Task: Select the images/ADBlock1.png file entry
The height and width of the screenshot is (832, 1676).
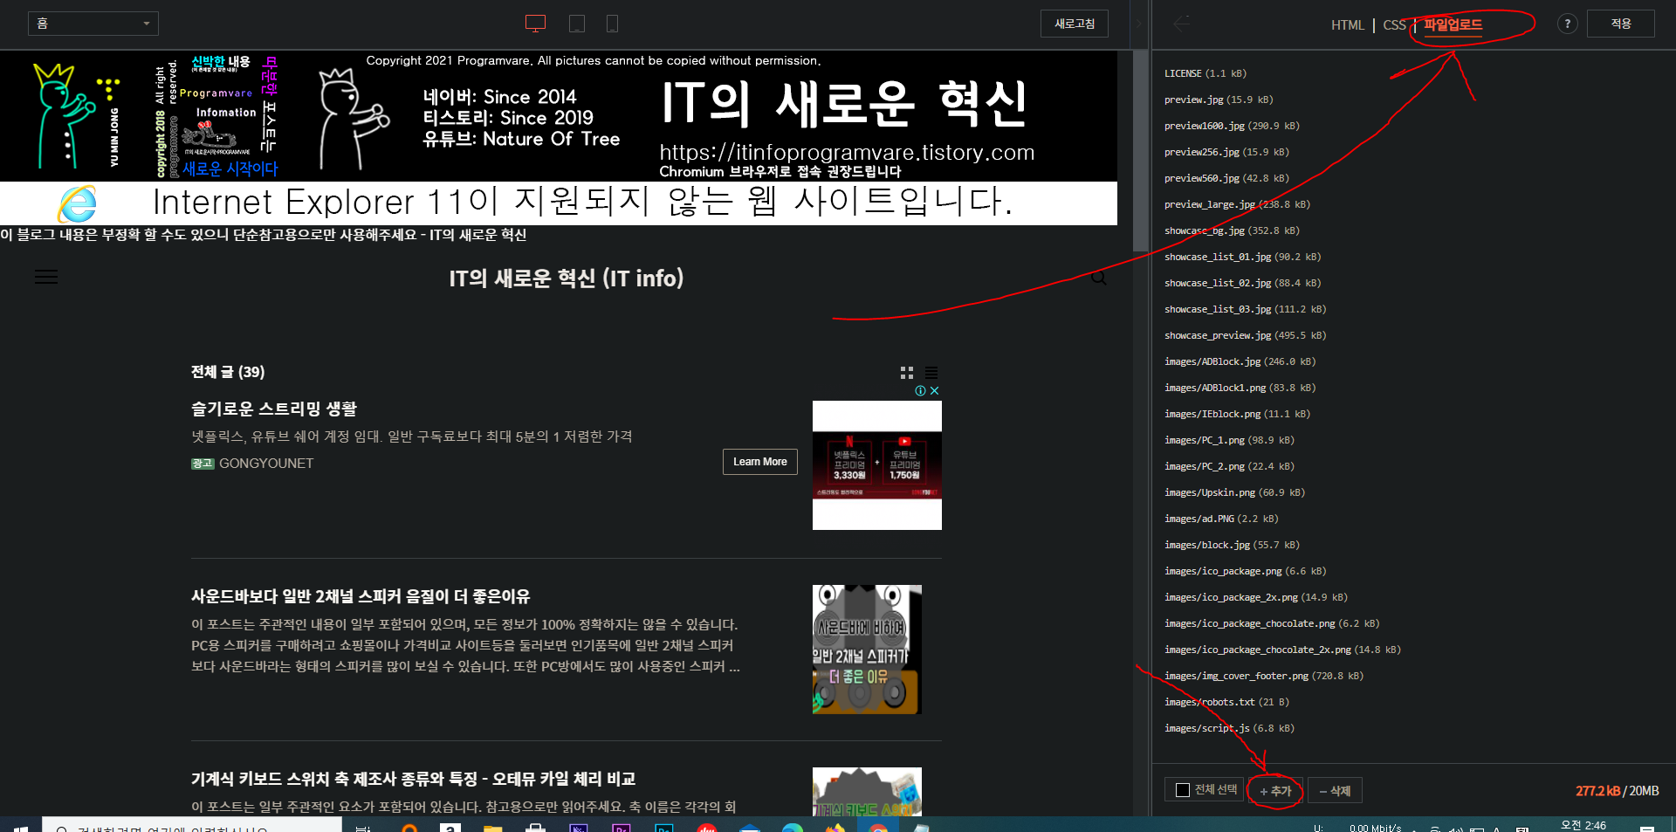Action: click(1240, 388)
